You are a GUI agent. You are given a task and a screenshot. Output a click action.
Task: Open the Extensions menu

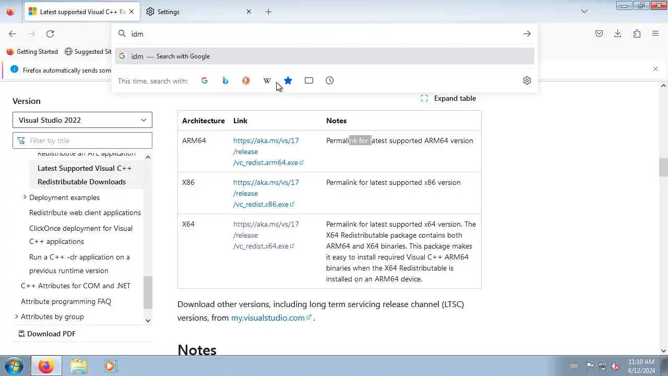[x=637, y=34]
